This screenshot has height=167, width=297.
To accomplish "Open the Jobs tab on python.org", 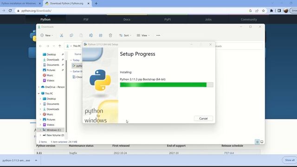I will 208,19.
